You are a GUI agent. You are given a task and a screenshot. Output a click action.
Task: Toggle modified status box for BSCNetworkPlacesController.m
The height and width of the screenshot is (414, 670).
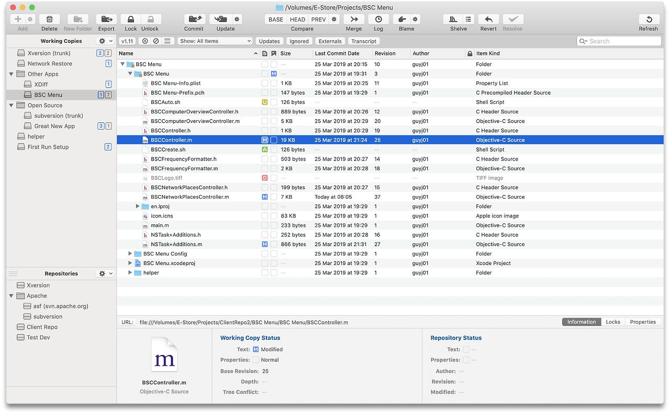[x=265, y=197]
